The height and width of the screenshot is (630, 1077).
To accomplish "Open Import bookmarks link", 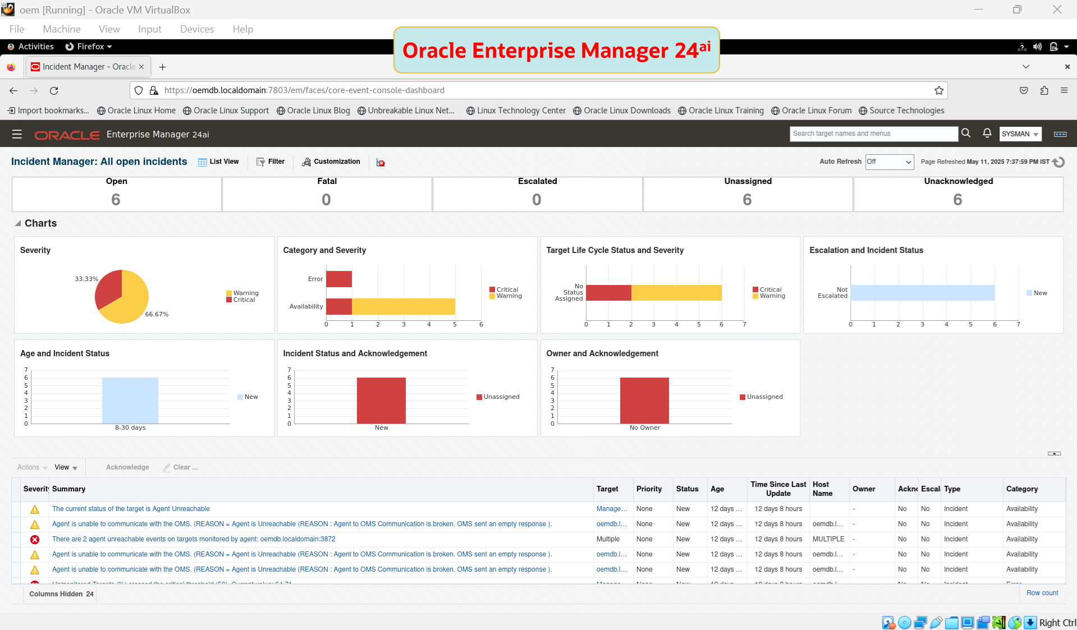I will pyautogui.click(x=48, y=111).
